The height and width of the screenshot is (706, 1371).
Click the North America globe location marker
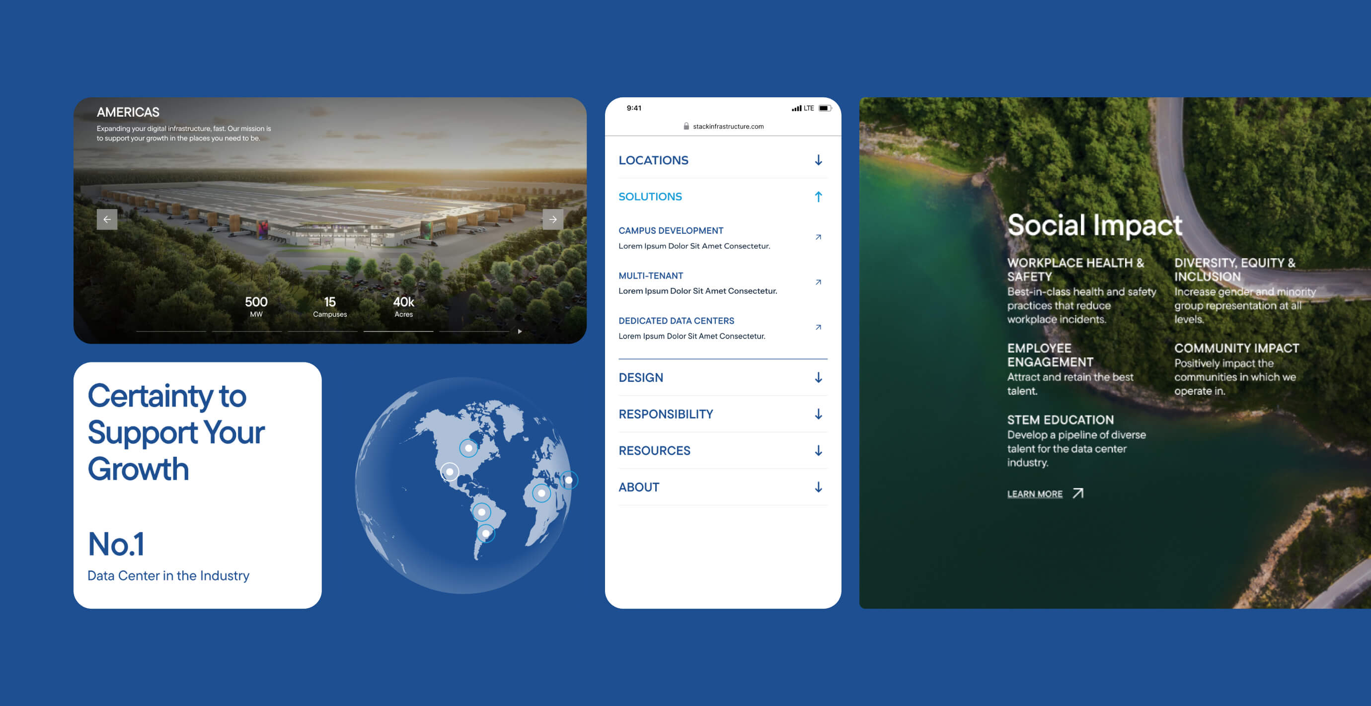tap(468, 448)
